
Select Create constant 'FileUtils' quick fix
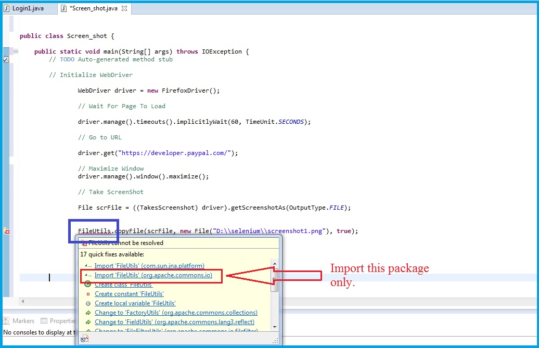[x=129, y=294]
